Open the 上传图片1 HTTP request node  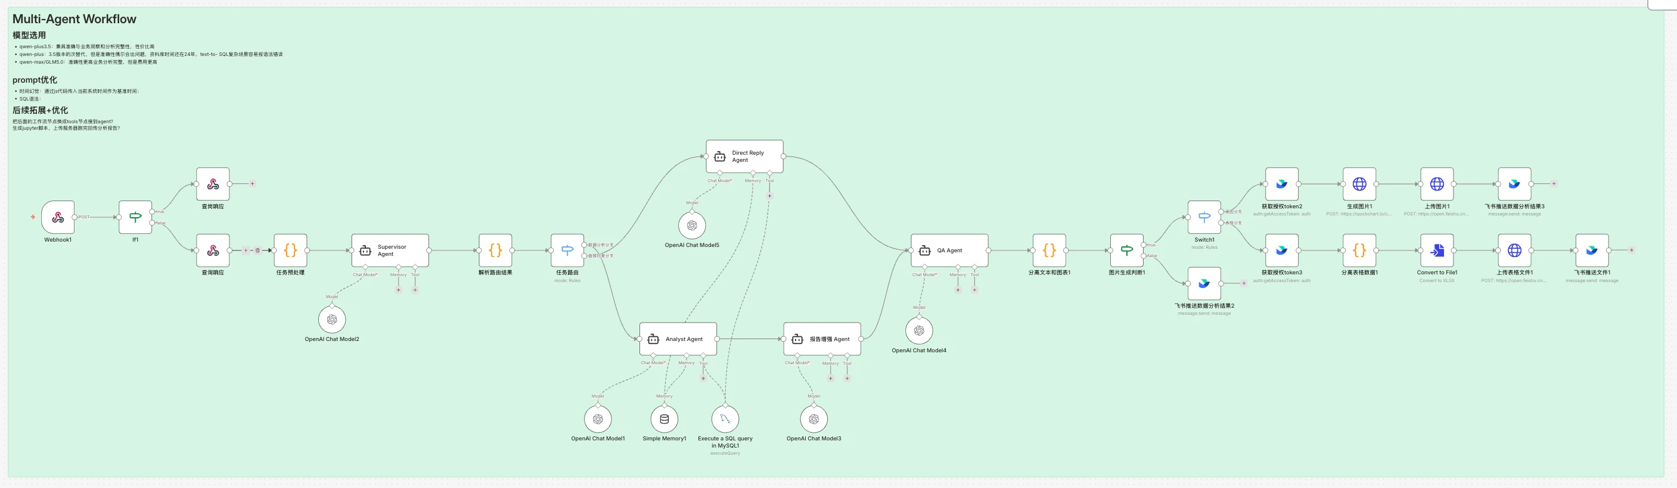point(1437,184)
